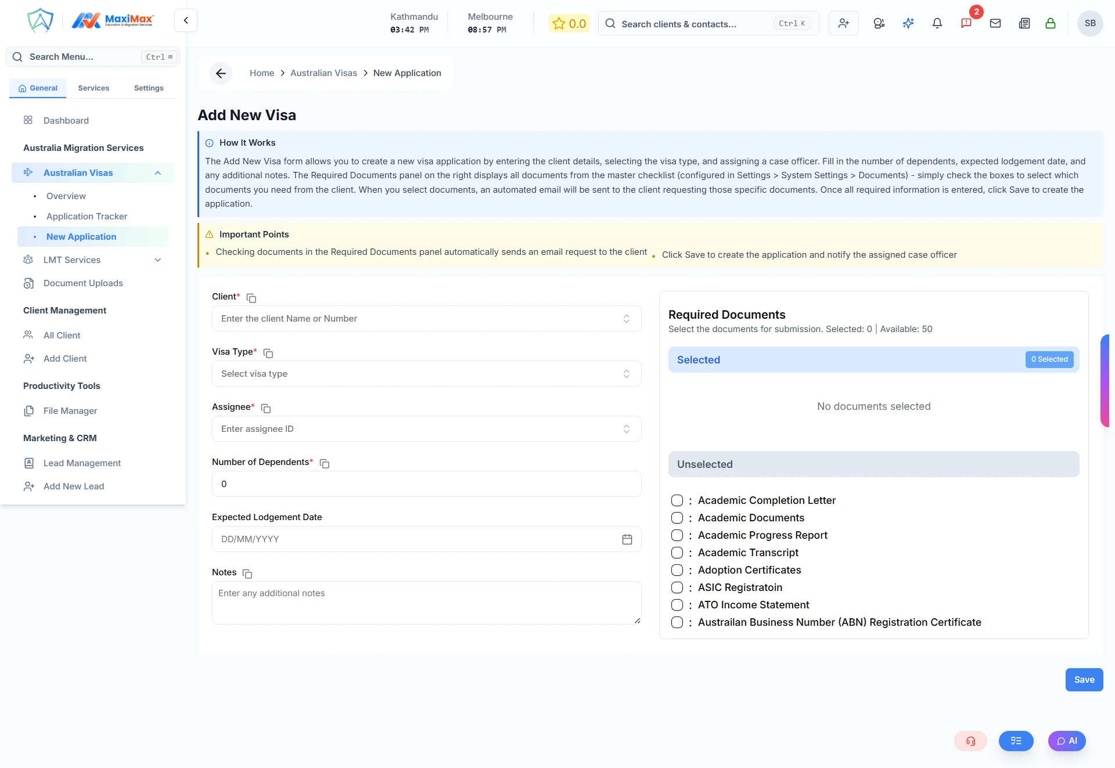The image size is (1115, 768).
Task: Click copy icon next to Client label
Action: 251,298
